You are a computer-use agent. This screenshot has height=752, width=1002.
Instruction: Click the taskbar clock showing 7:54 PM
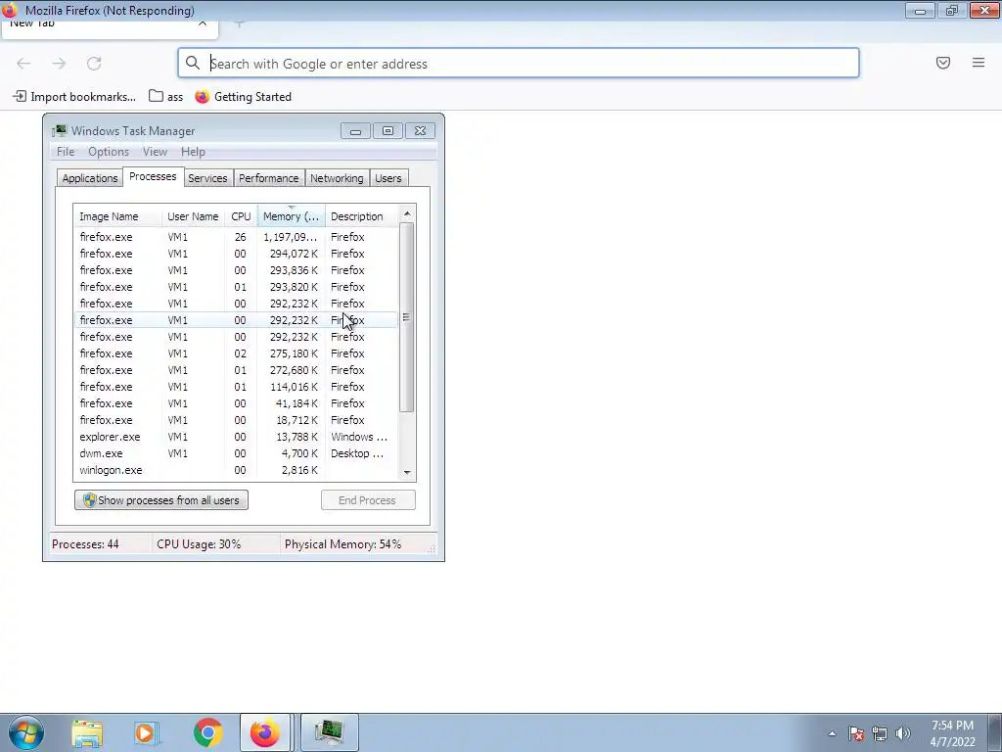[952, 733]
